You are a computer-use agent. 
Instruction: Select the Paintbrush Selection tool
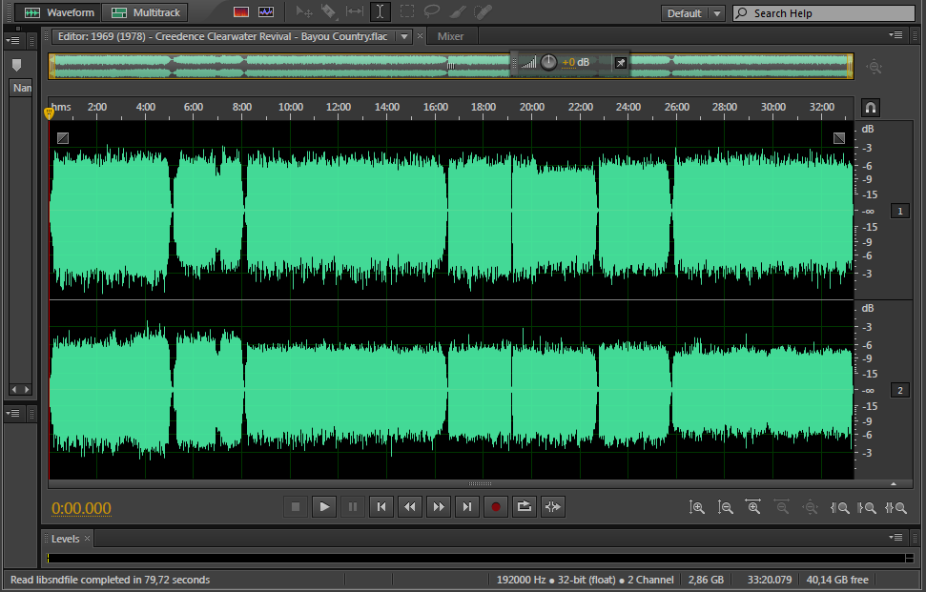(458, 11)
